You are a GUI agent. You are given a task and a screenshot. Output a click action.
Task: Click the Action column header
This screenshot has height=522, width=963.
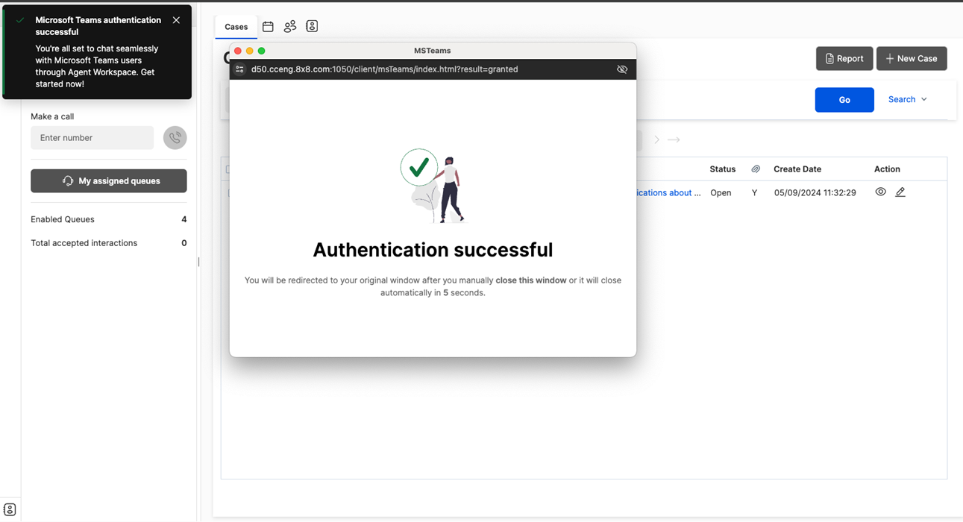point(887,169)
